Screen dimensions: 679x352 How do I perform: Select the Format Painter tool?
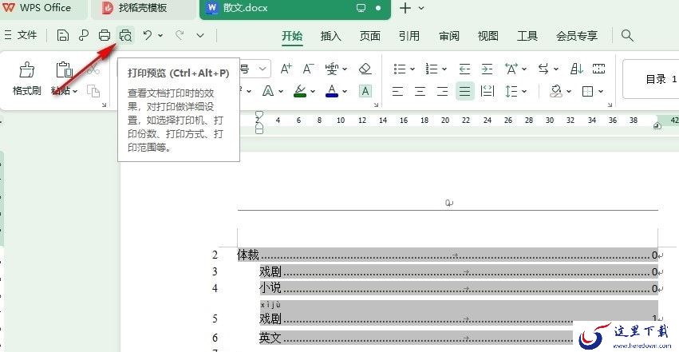(27, 78)
